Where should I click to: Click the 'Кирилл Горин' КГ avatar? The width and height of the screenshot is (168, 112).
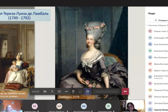(150, 70)
